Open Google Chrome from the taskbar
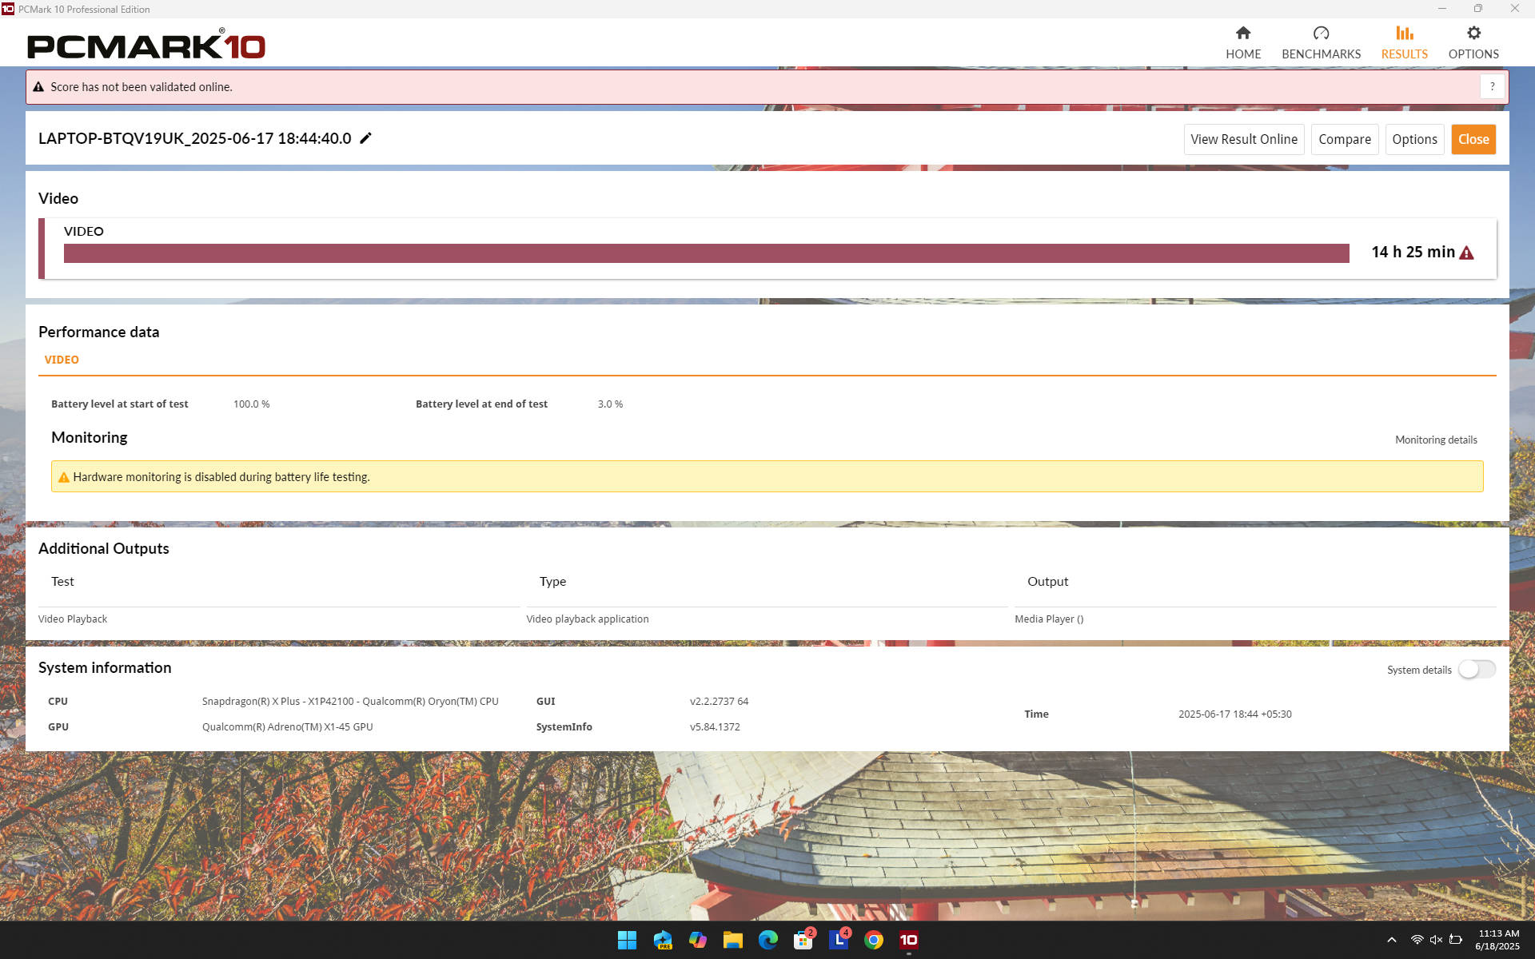 tap(873, 940)
